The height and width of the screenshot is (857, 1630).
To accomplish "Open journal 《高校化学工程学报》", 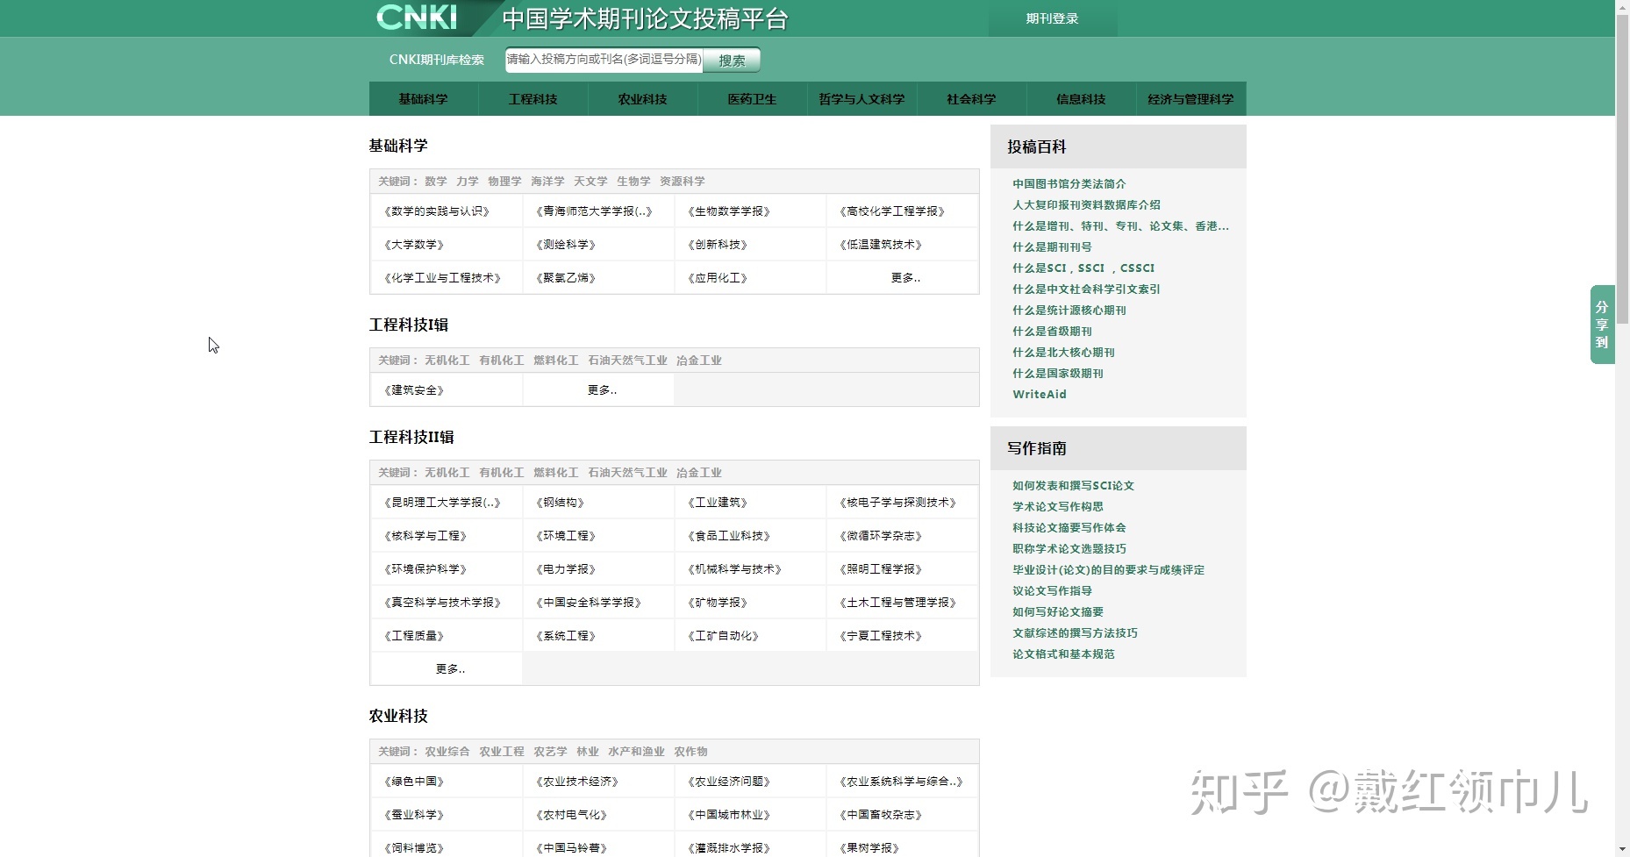I will pyautogui.click(x=892, y=211).
